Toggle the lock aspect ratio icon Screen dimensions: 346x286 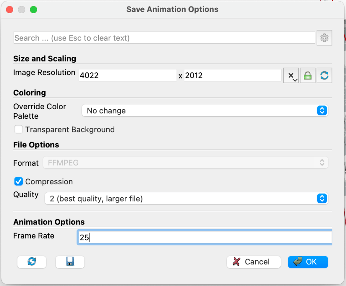coord(307,76)
